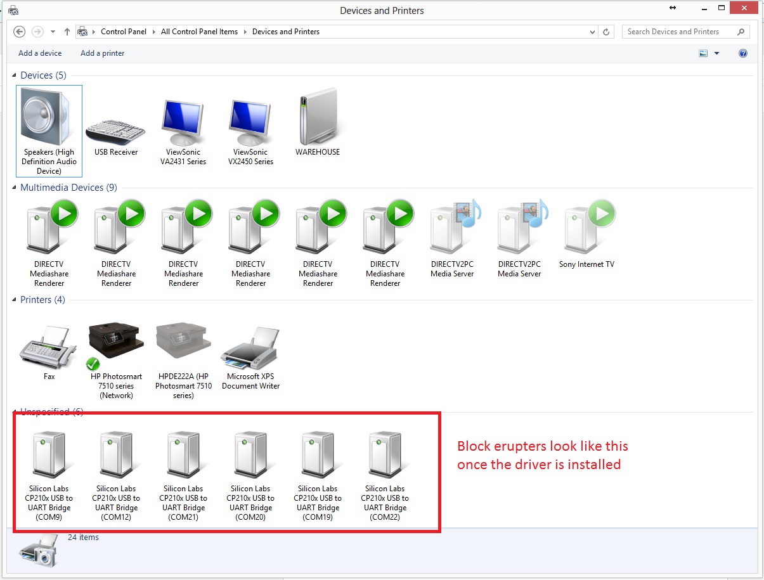Click the Refresh button in address bar
Screen dimensions: 764x580
click(x=607, y=32)
